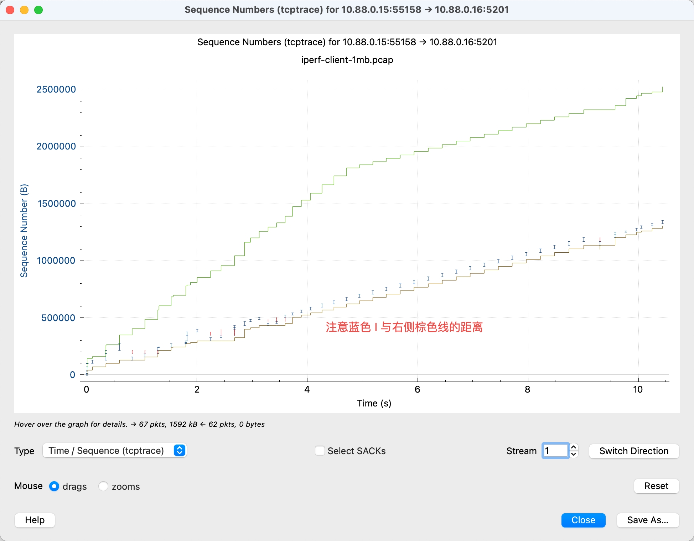Click the Stream stepper up arrow
This screenshot has height=541, width=694.
(x=574, y=447)
